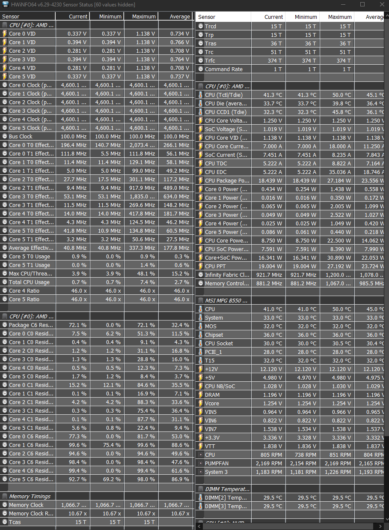Click the CPU Package Po... row
This screenshot has width=389, height=530.
point(290,180)
